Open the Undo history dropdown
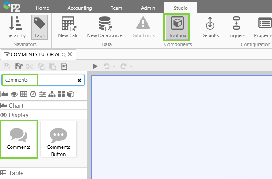This screenshot has height=179, width=272. (114, 66)
